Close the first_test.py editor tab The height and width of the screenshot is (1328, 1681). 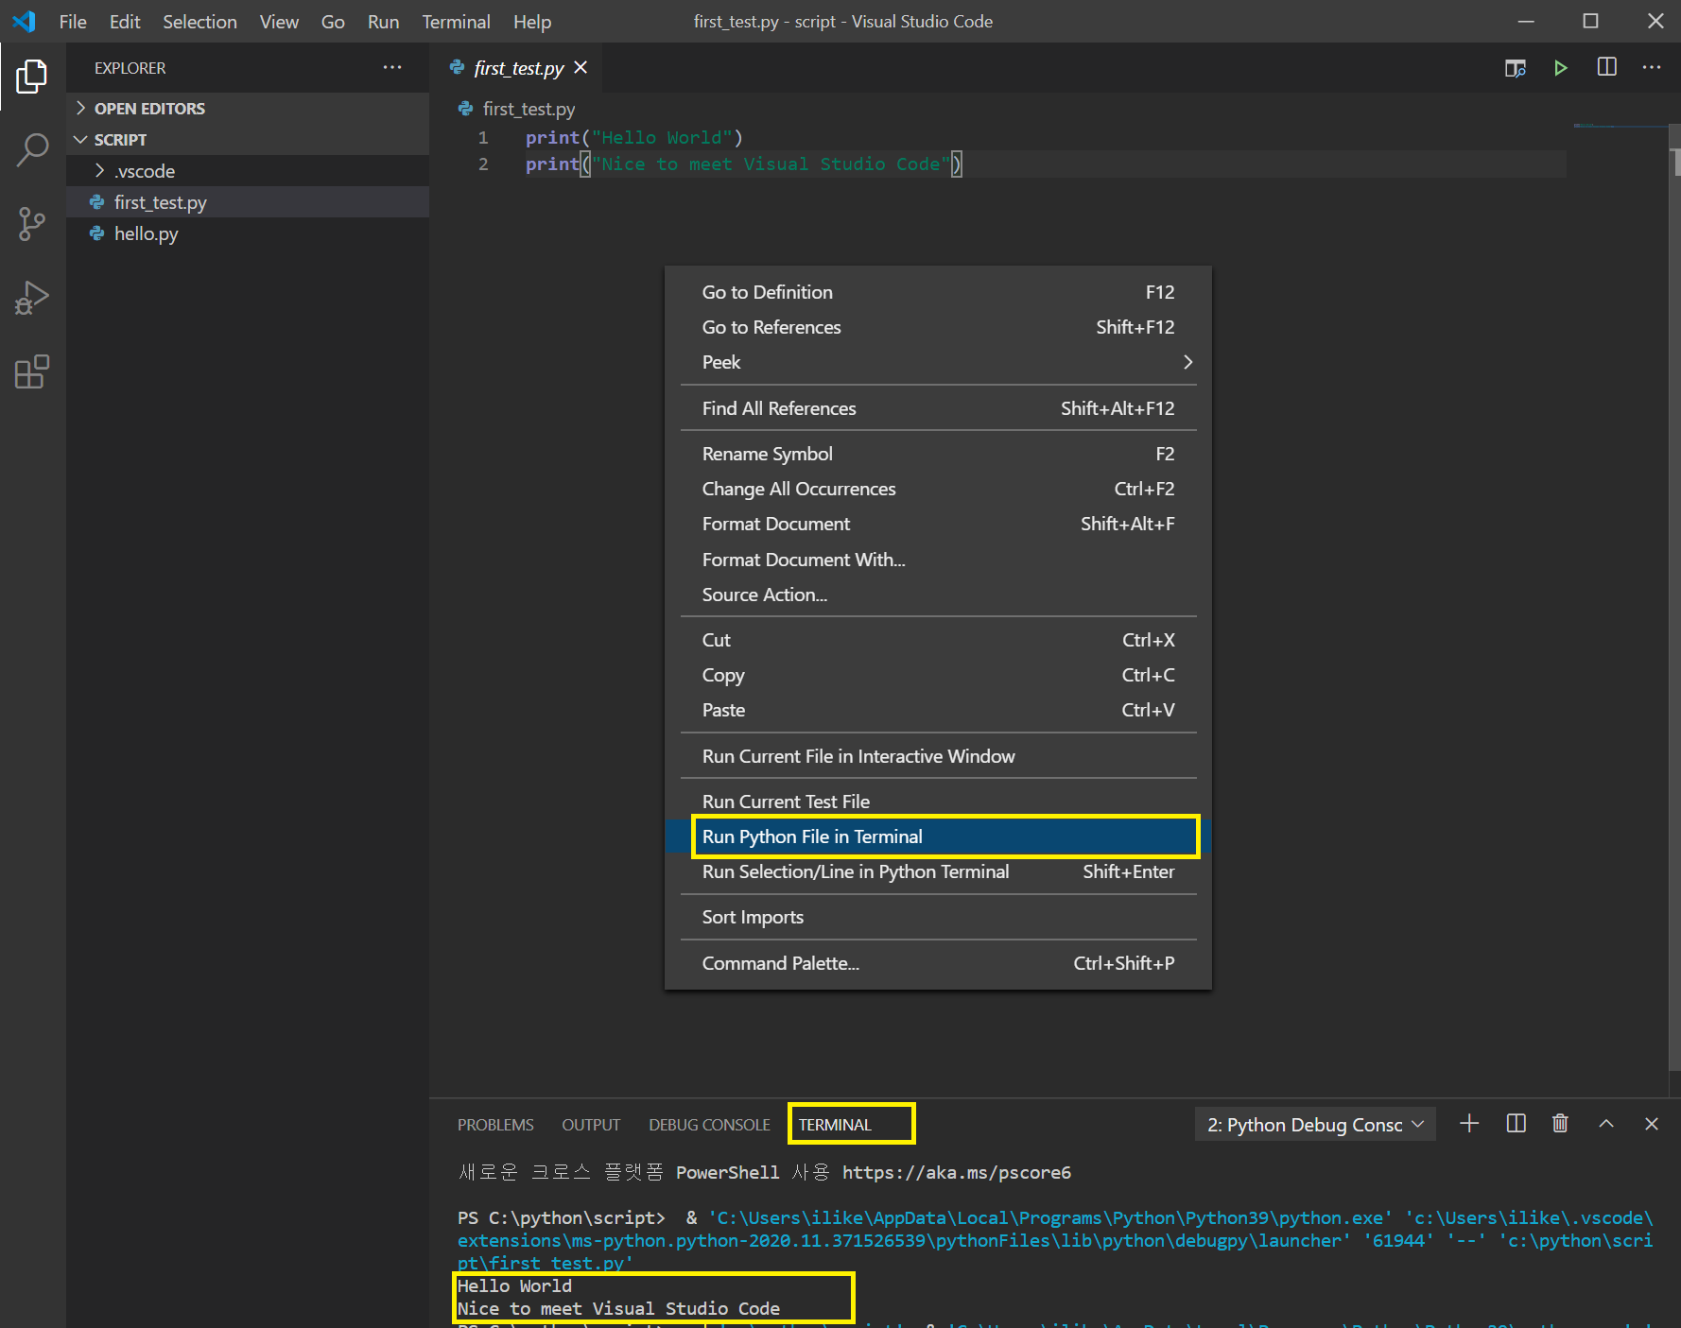tap(581, 68)
